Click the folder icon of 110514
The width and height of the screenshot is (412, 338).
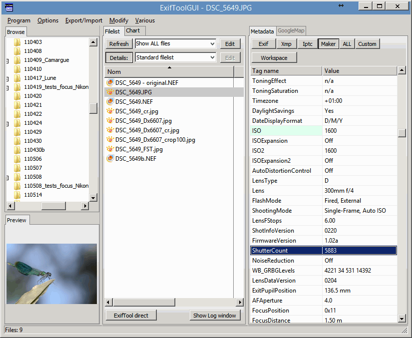click(x=17, y=195)
